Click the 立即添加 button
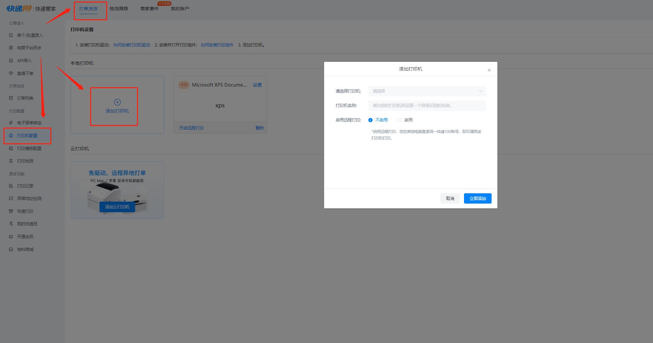The height and width of the screenshot is (343, 653). click(x=477, y=198)
